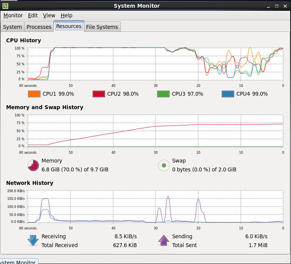The height and width of the screenshot is (264, 291).
Task: Click the window resize grip corner
Action: point(288,259)
